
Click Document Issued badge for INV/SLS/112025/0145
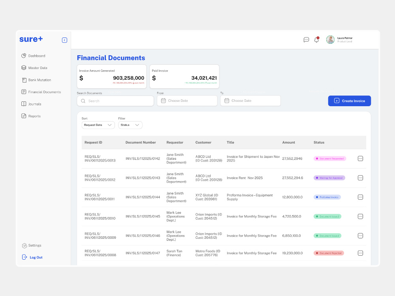327,216
